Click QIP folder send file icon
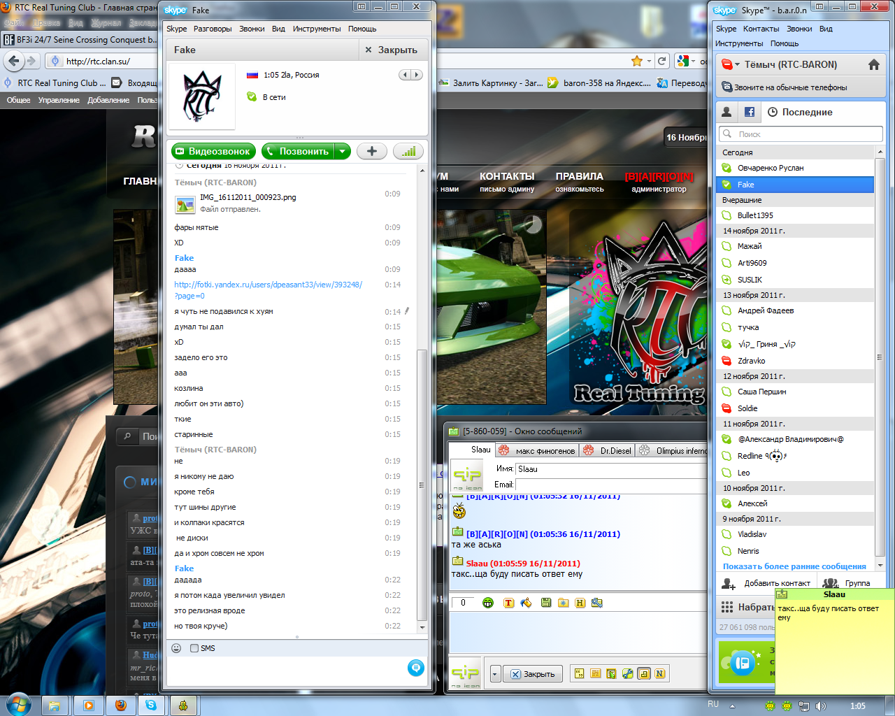Screen dimensions: 895x716 point(563,603)
